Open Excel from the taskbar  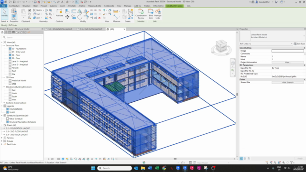157,168
